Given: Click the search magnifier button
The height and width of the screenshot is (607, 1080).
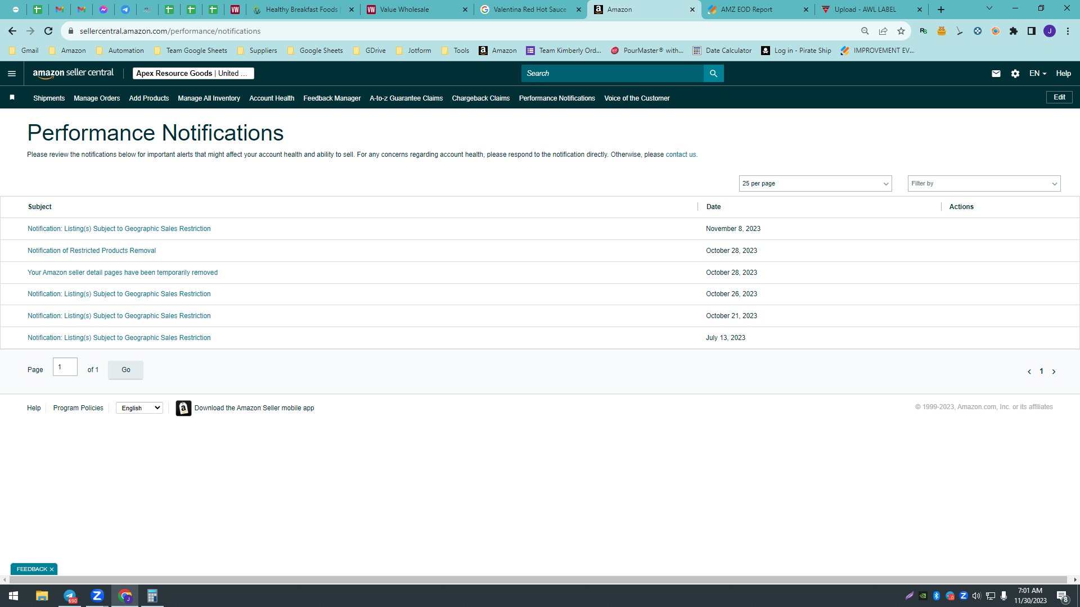Looking at the screenshot, I should (x=713, y=74).
